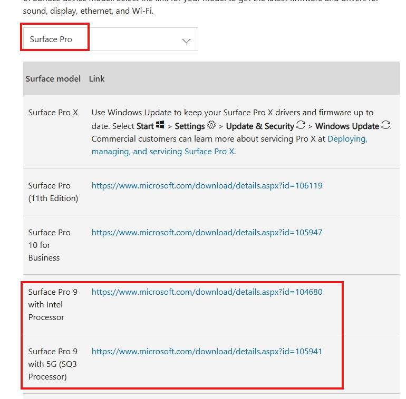The height and width of the screenshot is (399, 406).
Task: Select the Link column header
Action: 96,78
